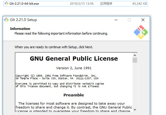Click the GNU General Public License heading
The width and height of the screenshot is (166, 115).
(x=74, y=59)
